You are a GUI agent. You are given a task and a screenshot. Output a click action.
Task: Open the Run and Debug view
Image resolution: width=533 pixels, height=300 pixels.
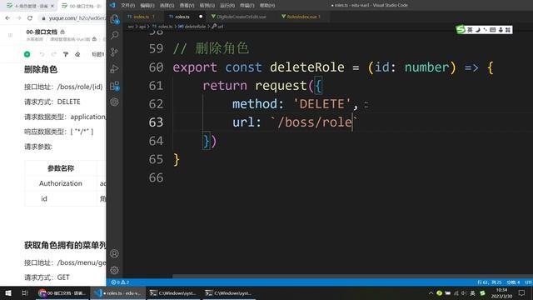click(x=115, y=68)
